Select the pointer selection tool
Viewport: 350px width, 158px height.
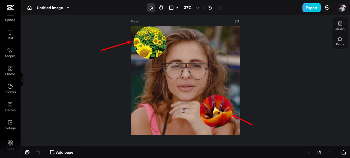(x=151, y=8)
